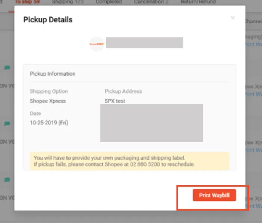Image resolution: width=262 pixels, height=223 pixels.
Task: Click the topmost background Print Waybill link
Action: (x=254, y=44)
